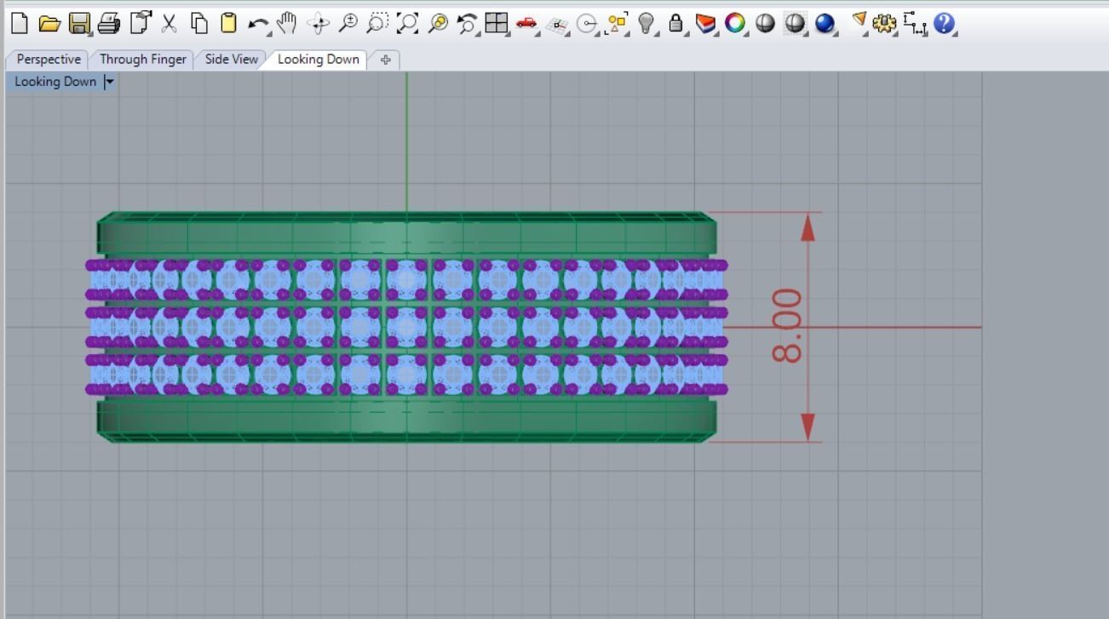Click Zoom Extents icon
Screen dimensions: 1109x619
[407, 24]
